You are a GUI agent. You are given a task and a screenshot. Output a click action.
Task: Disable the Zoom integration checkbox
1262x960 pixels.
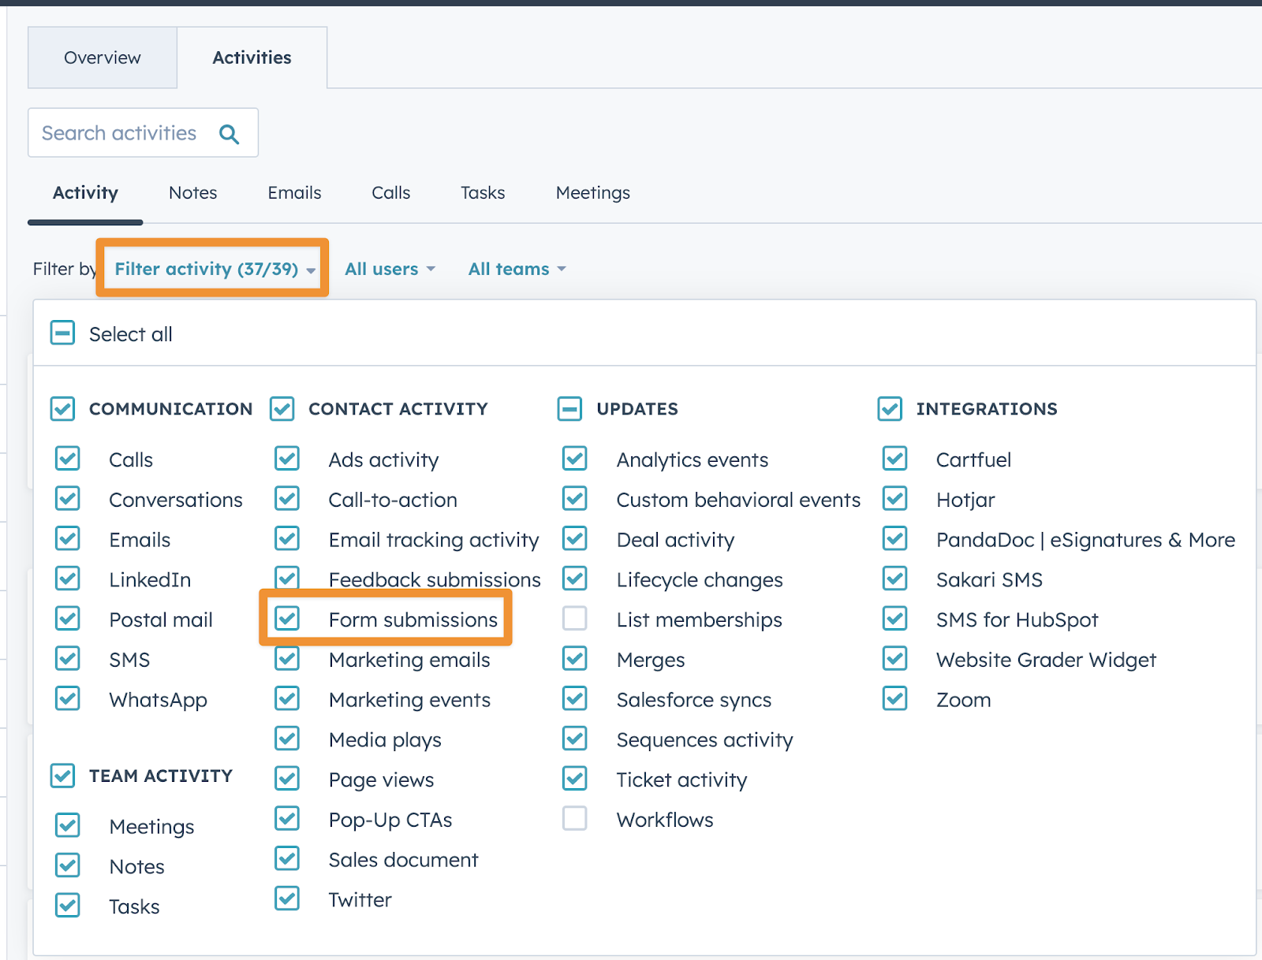895,699
